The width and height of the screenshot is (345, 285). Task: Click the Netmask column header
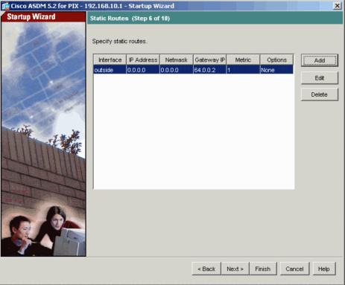(177, 60)
